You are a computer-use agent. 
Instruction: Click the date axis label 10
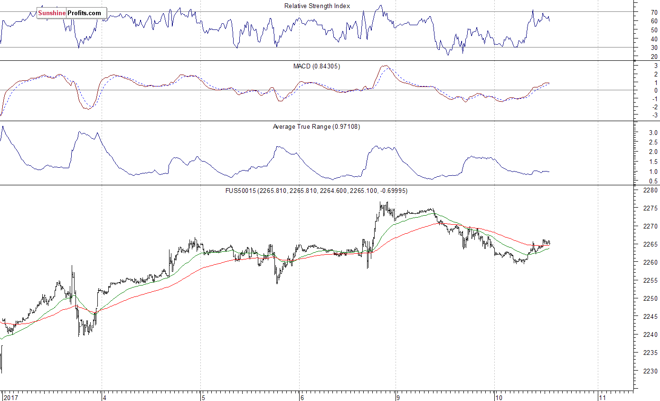(499, 397)
